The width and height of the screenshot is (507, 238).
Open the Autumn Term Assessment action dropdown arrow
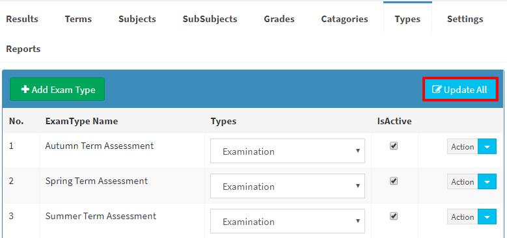tap(487, 146)
